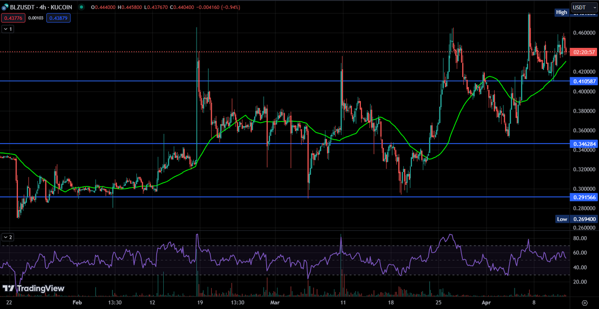The width and height of the screenshot is (599, 309).
Task: Open the USDT currency dropdown
Action: 584,7
